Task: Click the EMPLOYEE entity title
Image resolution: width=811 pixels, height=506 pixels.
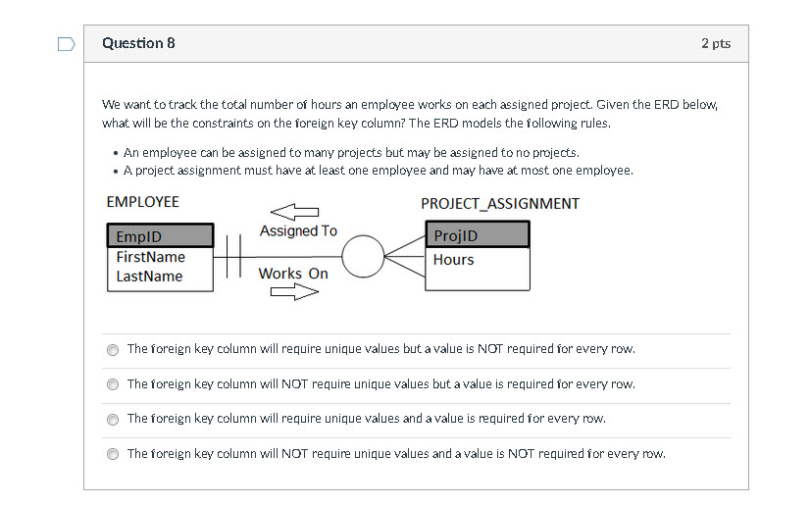Action: 143,202
